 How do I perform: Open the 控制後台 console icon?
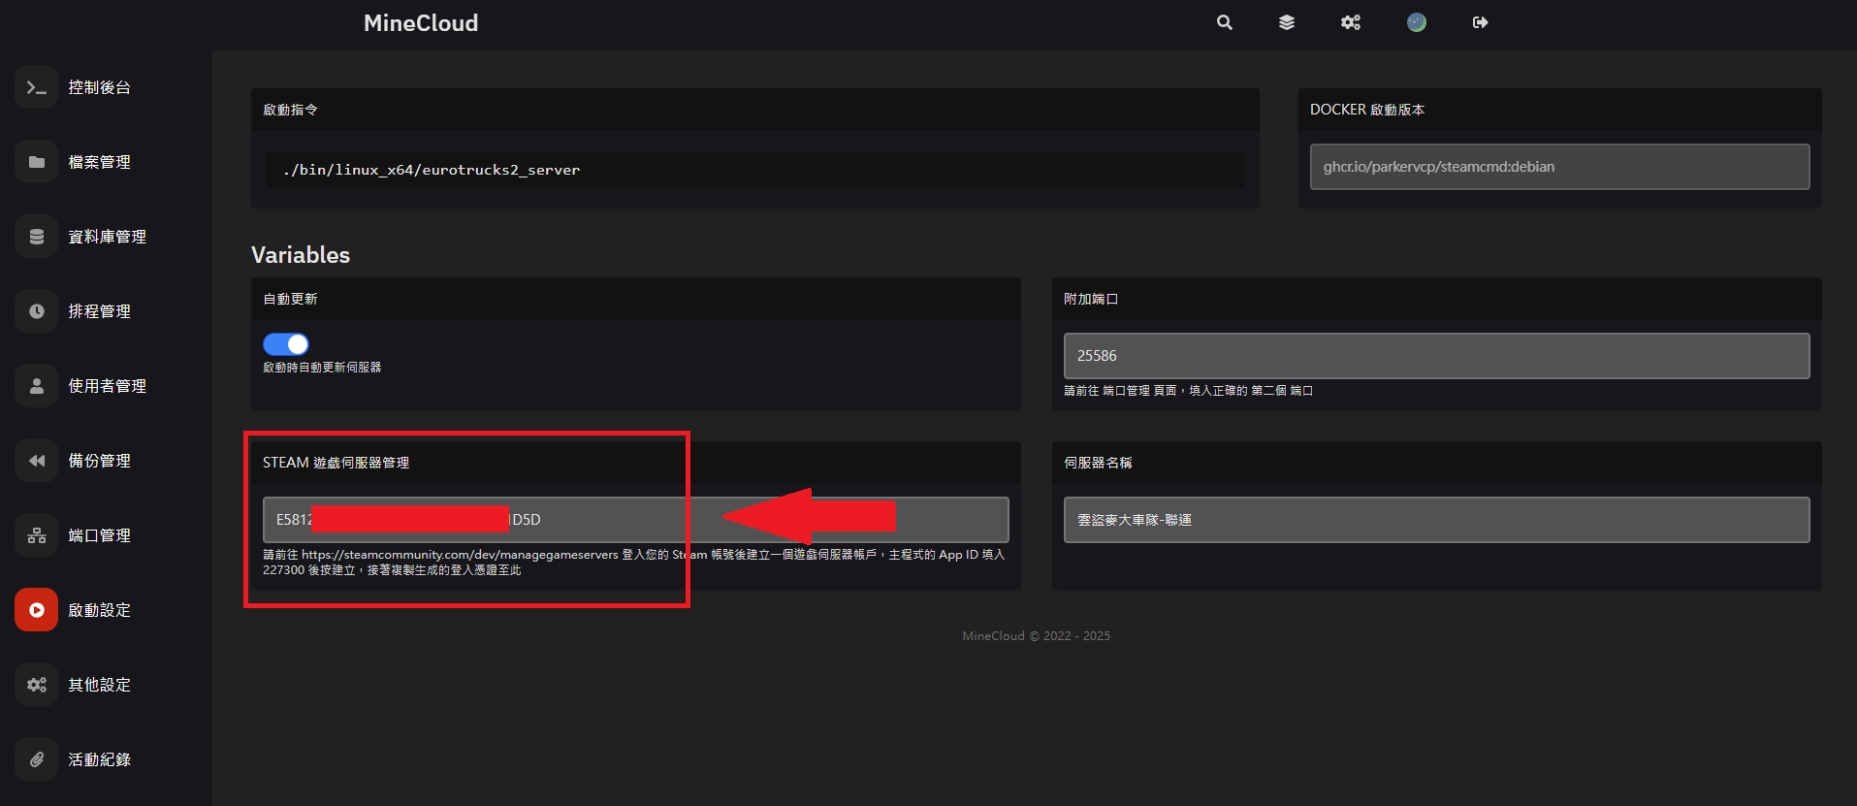pyautogui.click(x=37, y=87)
